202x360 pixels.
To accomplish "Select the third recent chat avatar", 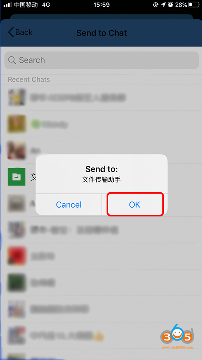I will (17, 150).
